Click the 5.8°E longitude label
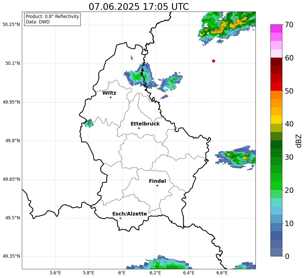The image size is (305, 278). click(x=89, y=273)
